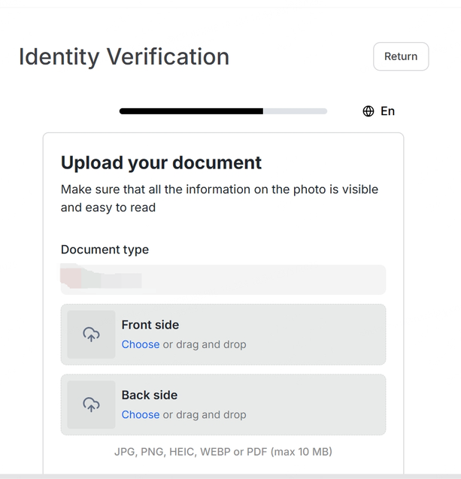Click the Choose link under Back side

click(x=141, y=414)
